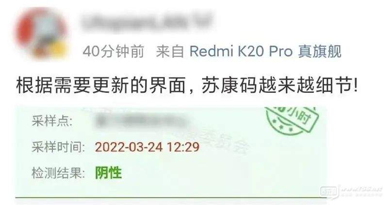This screenshot has height=205, width=388.
Task: Open the Redmi K20 Pro 真旗舰 source link
Action: pos(265,52)
